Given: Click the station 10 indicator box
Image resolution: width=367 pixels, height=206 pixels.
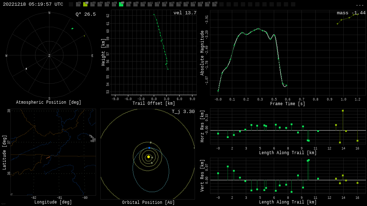Looking at the screenshot, I should (x=143, y=4).
